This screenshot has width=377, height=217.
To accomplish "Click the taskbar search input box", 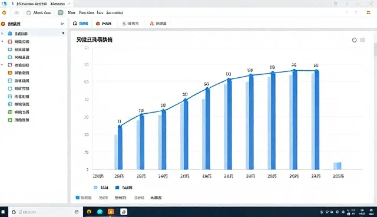I will pyautogui.click(x=46, y=212).
